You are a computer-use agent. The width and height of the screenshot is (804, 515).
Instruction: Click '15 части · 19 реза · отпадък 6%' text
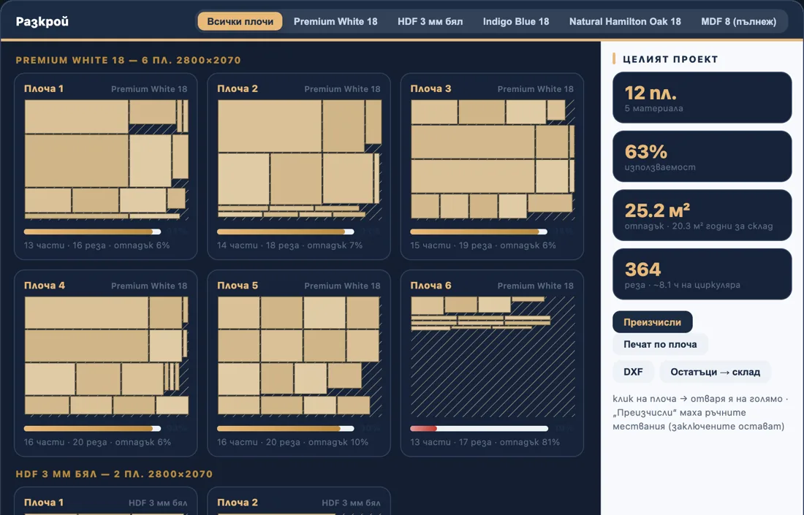pos(483,245)
